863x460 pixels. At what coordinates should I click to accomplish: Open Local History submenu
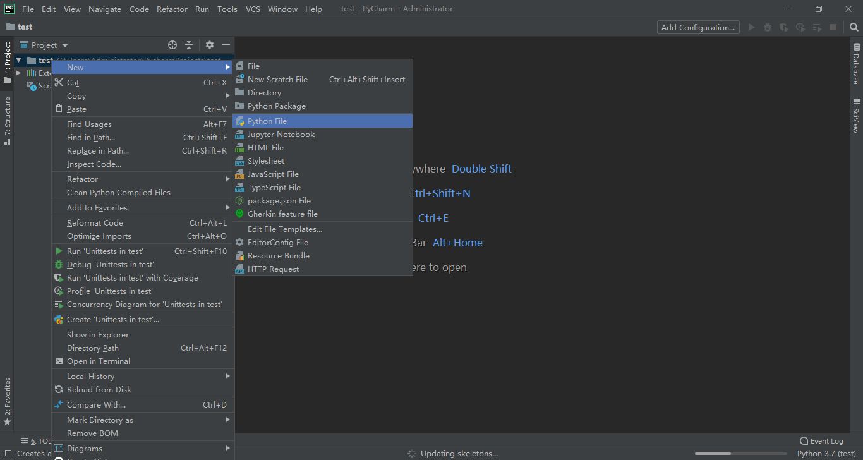click(143, 376)
